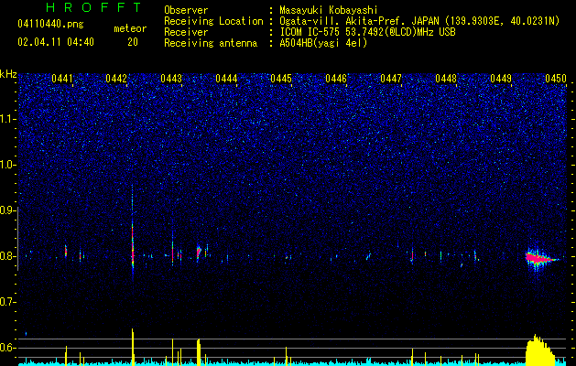Click observer name Masayuki Kobayashi

329,10
